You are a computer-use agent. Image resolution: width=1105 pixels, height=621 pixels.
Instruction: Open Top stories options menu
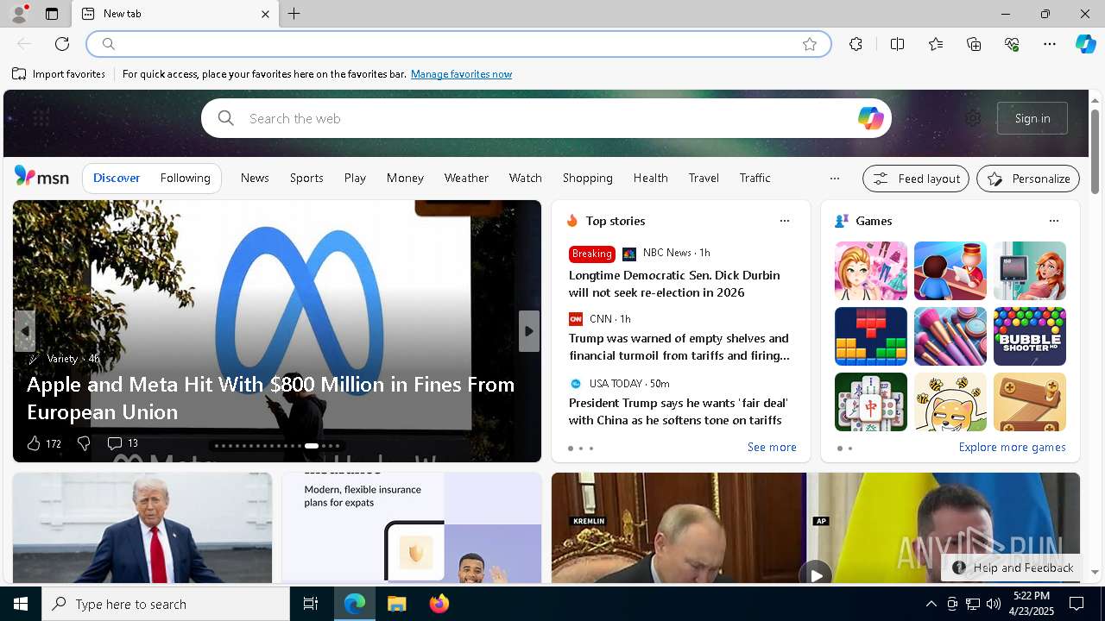(x=785, y=221)
